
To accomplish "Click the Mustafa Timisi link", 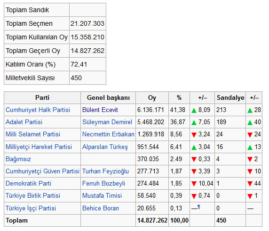I will point(102,195).
